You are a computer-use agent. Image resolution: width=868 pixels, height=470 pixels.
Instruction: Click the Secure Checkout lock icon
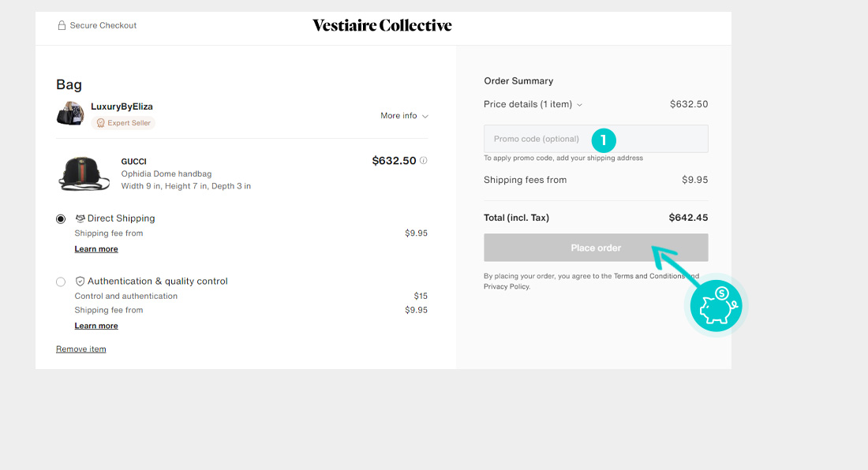click(x=62, y=25)
